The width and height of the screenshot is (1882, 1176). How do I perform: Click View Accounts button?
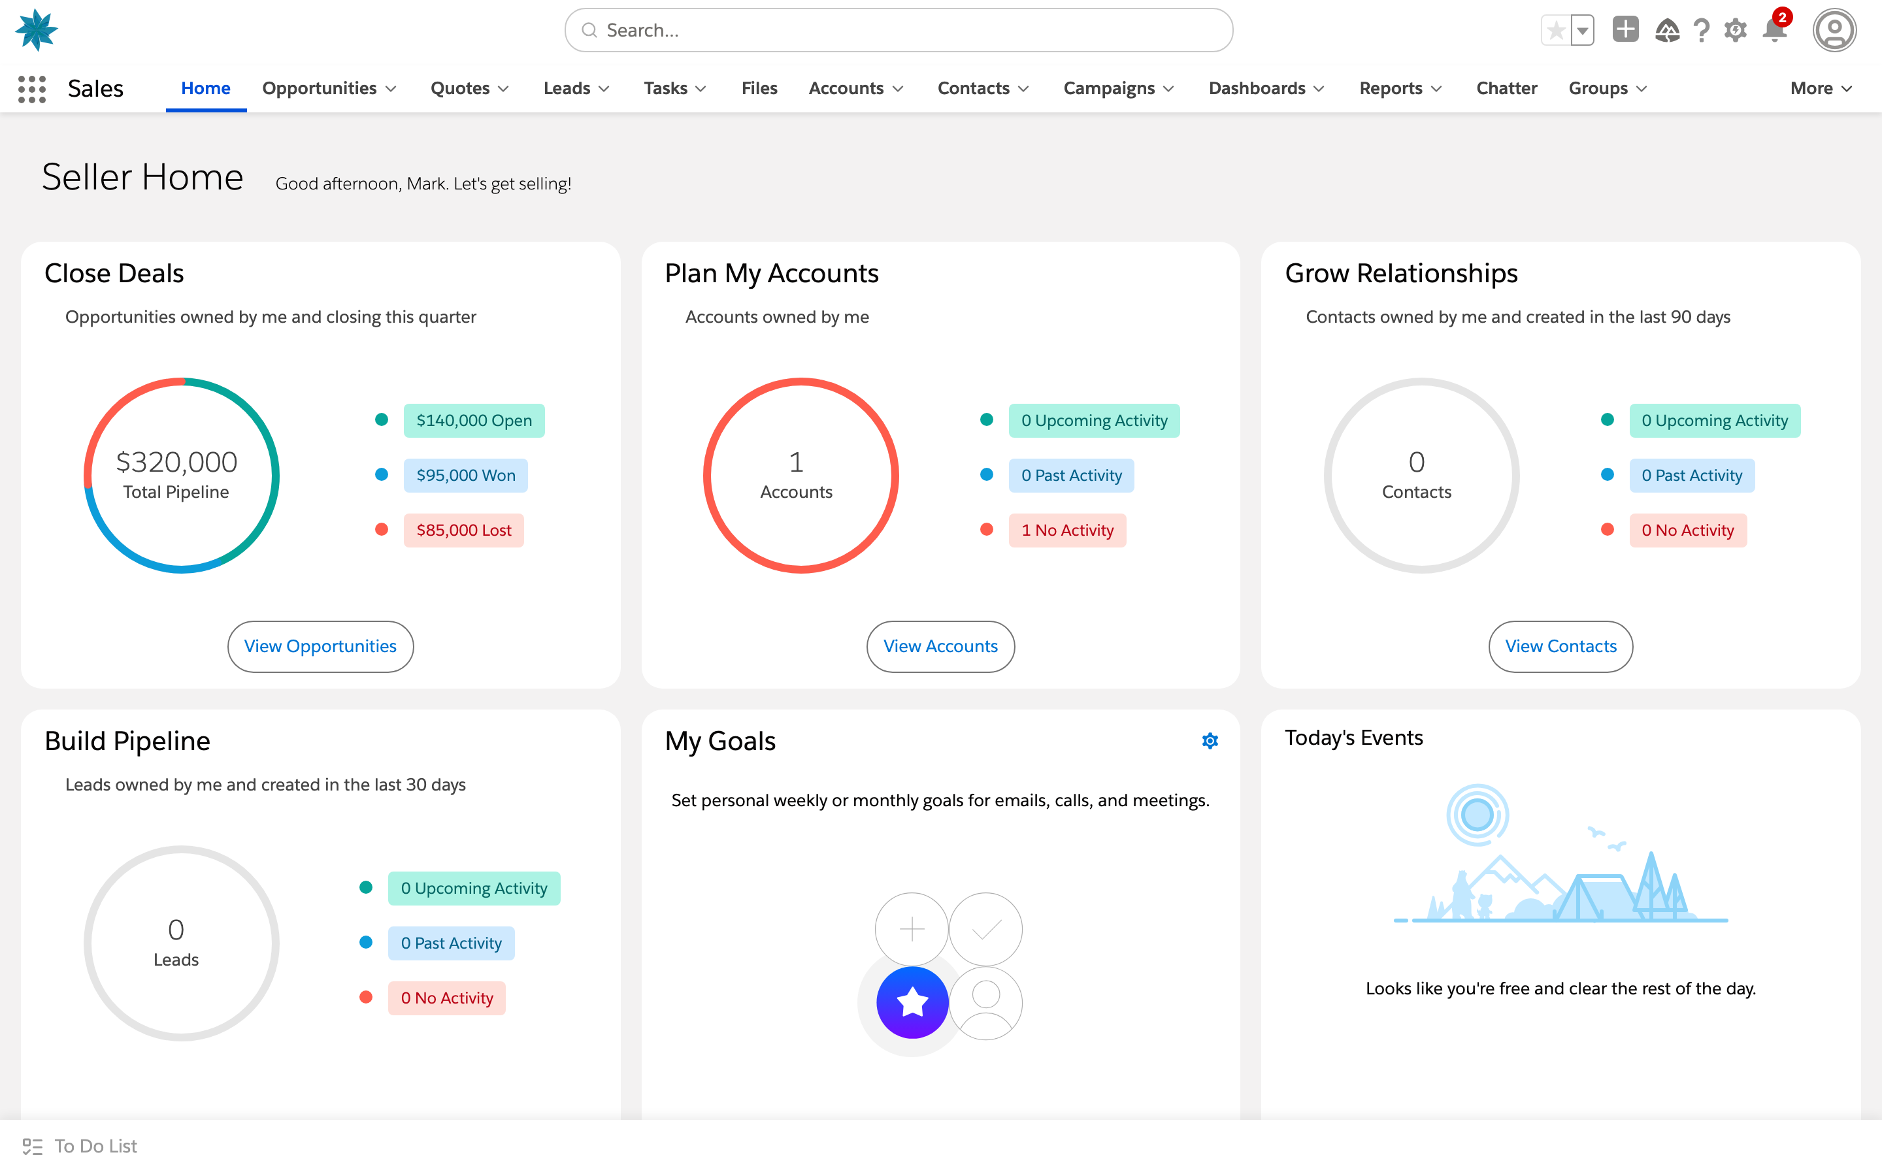(940, 646)
